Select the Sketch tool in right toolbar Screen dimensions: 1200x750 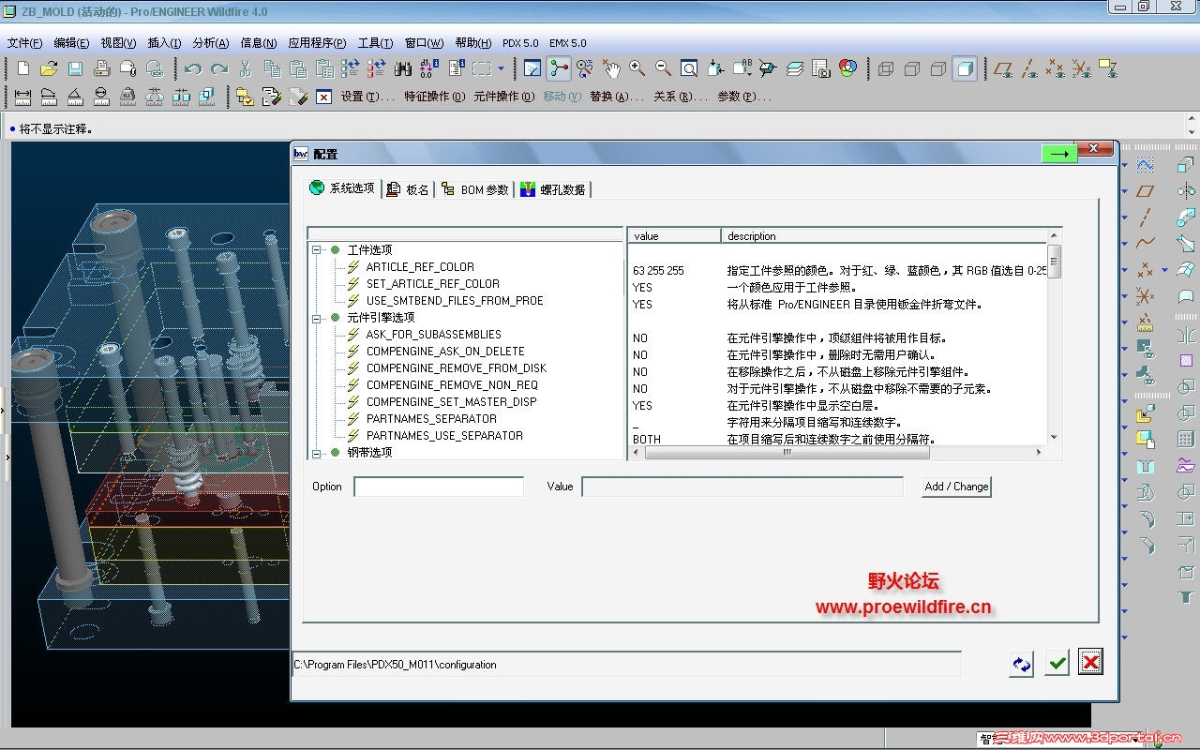tap(1145, 165)
